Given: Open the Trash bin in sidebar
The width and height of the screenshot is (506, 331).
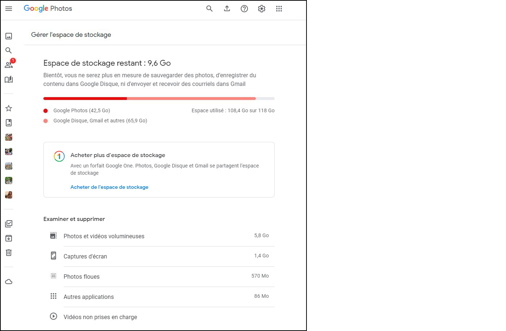Looking at the screenshot, I should (9, 253).
